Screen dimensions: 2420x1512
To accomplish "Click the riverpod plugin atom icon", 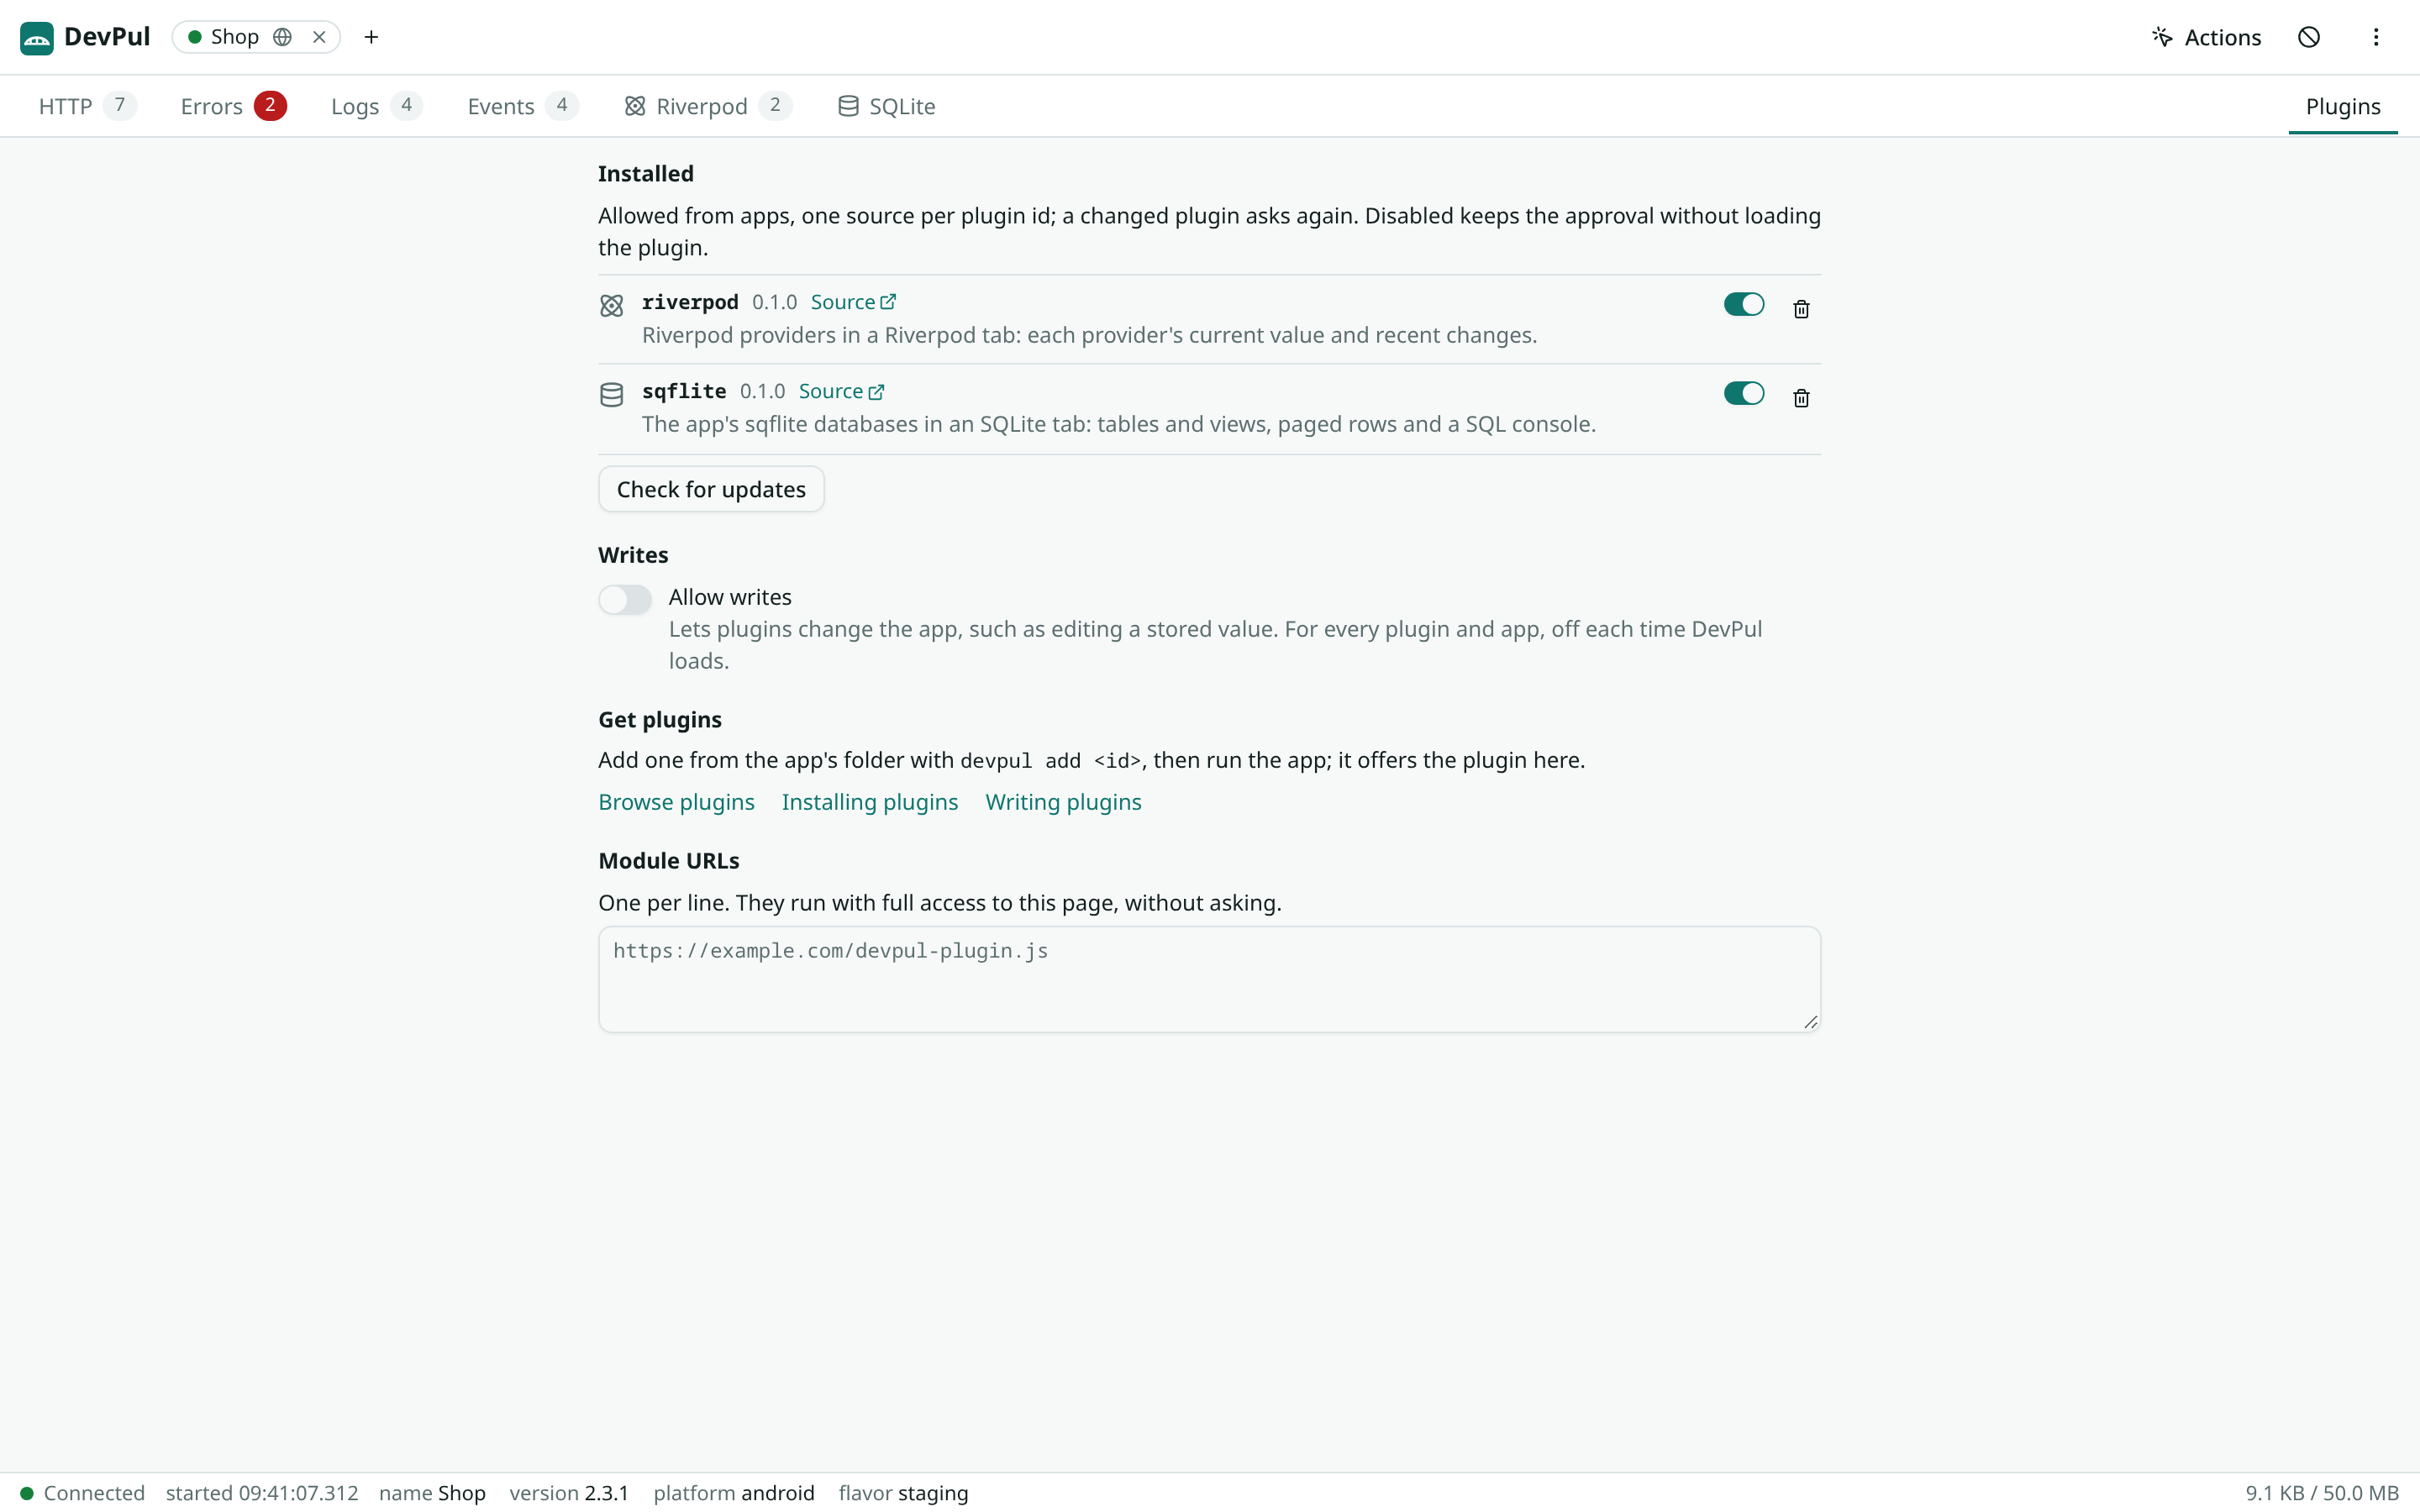I will (611, 305).
